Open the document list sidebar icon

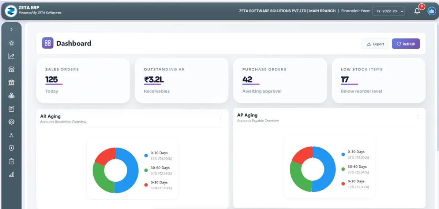click(x=11, y=109)
